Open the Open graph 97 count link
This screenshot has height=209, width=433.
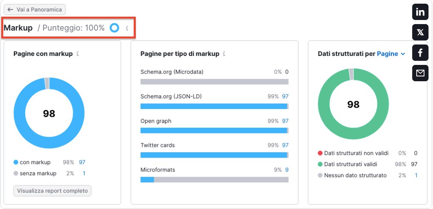tap(285, 121)
